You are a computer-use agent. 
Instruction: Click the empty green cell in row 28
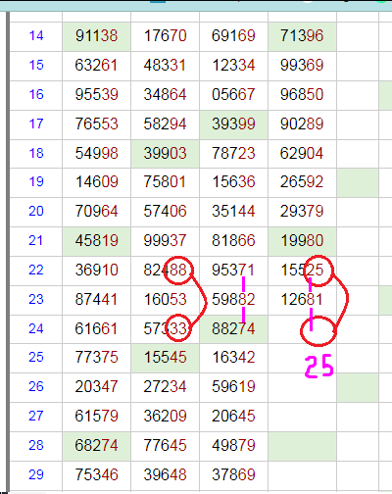point(302,446)
